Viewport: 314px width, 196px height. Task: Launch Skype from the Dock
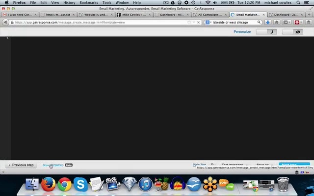click(x=80, y=184)
